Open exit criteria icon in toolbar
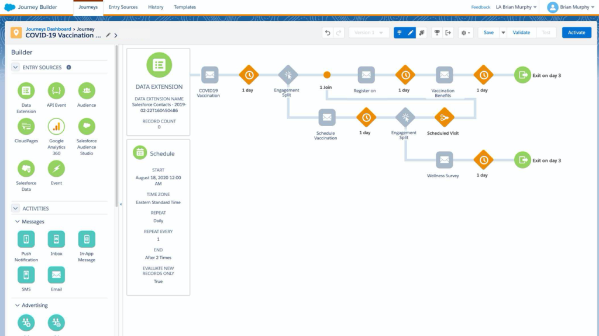This screenshot has width=599, height=336. click(448, 33)
